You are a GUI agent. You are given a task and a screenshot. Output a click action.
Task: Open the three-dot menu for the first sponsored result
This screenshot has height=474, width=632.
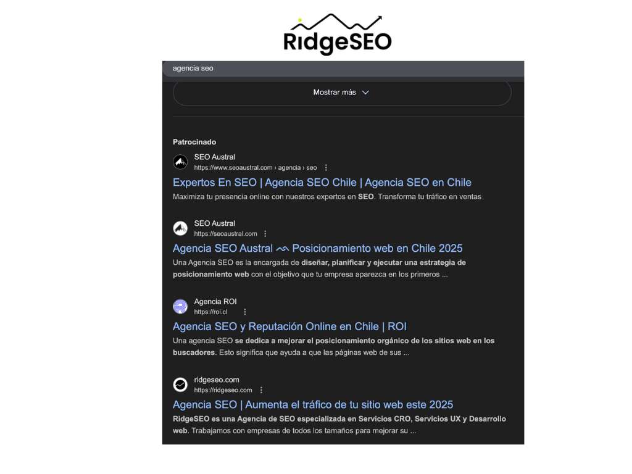[325, 167]
